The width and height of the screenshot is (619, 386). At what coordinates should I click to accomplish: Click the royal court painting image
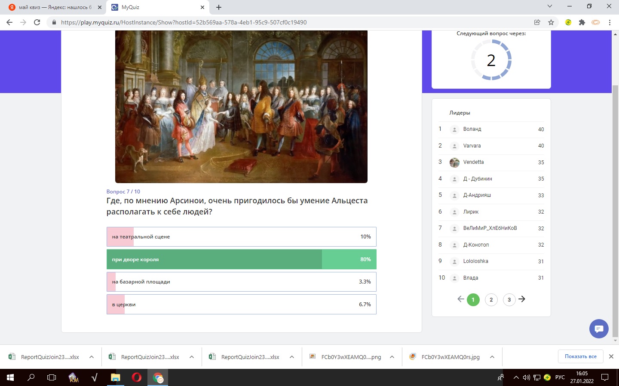(x=241, y=107)
